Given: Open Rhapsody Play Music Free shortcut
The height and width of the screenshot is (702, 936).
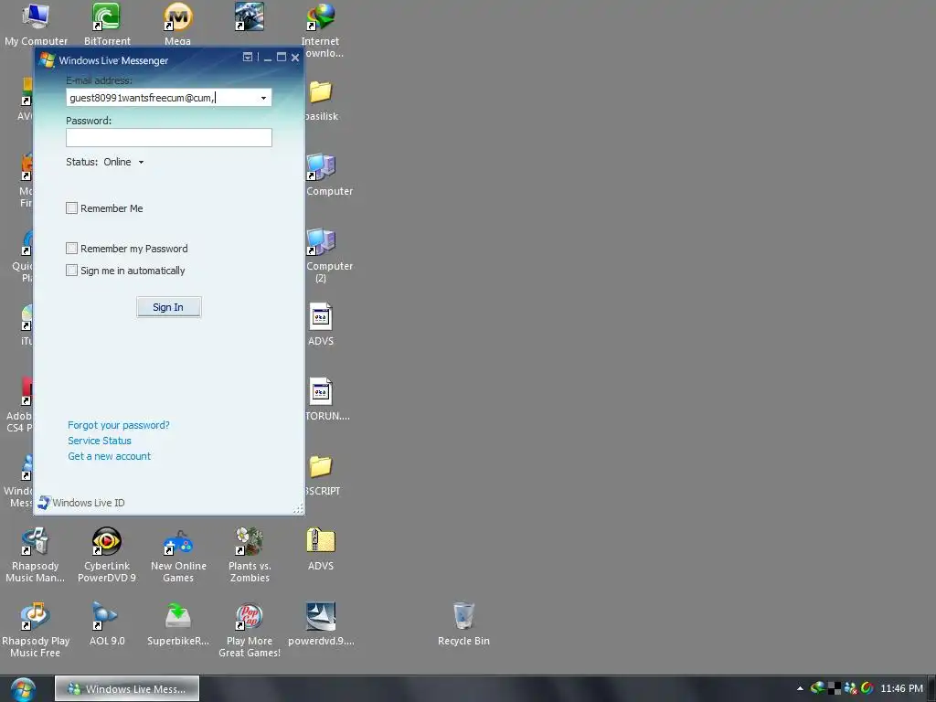Looking at the screenshot, I should pos(36,630).
